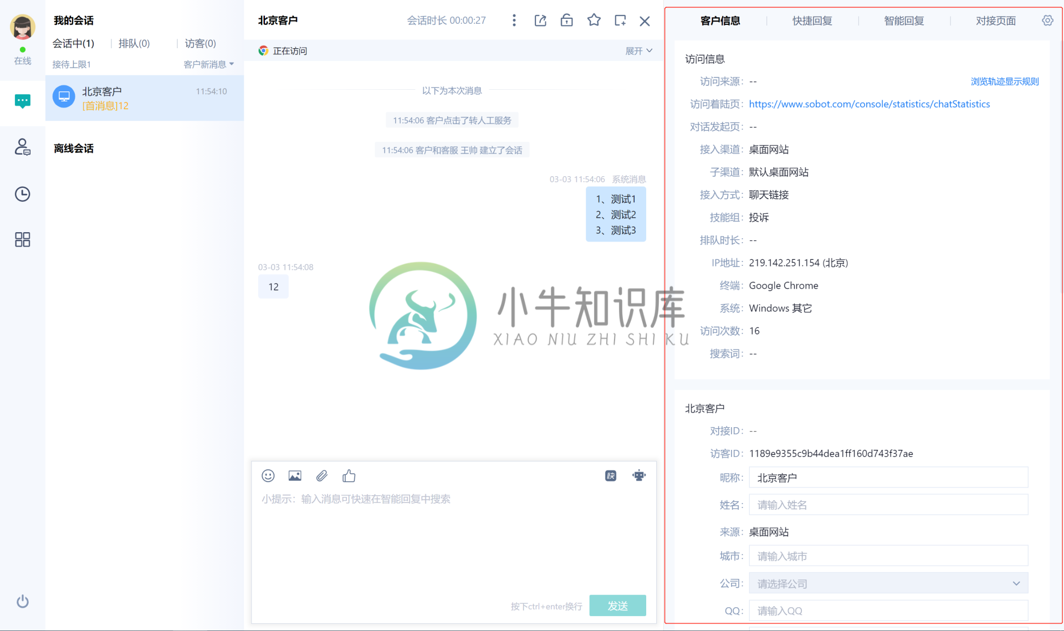Switch to the 排队(0) tab
The height and width of the screenshot is (631, 1064).
click(134, 43)
